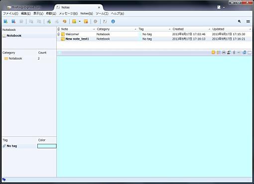254x184 pixels.
Task: Click the paperclip attachment icon in note toolbar
Action: point(234,53)
